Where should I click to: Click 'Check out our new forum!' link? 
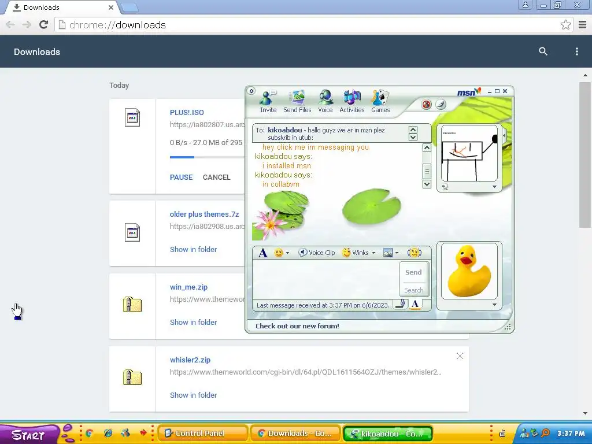click(x=297, y=326)
